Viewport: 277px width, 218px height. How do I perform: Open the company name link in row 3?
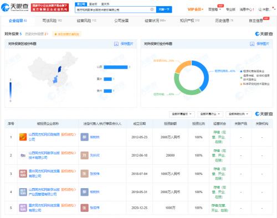(x=44, y=174)
